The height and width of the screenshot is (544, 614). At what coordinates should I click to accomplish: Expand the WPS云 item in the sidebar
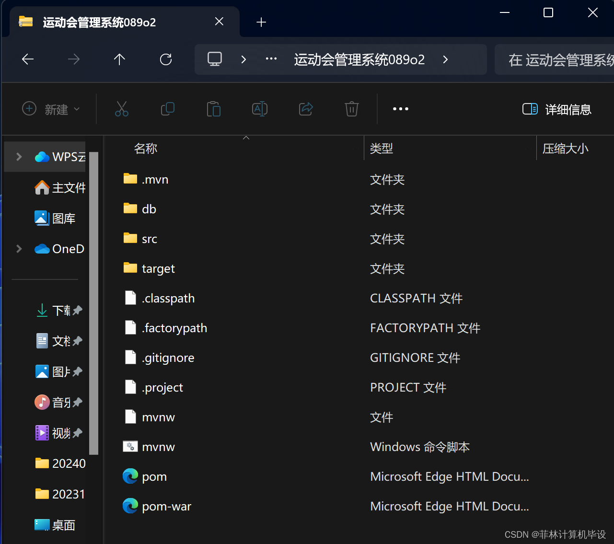coord(19,156)
